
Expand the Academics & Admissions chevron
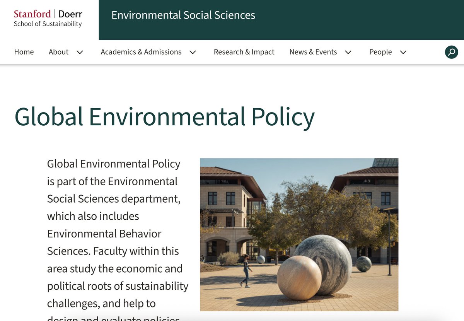193,52
